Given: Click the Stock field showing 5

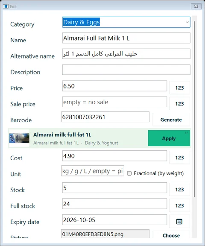Looking at the screenshot, I should point(114,187).
